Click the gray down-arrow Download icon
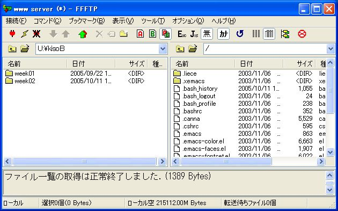 click(53, 34)
